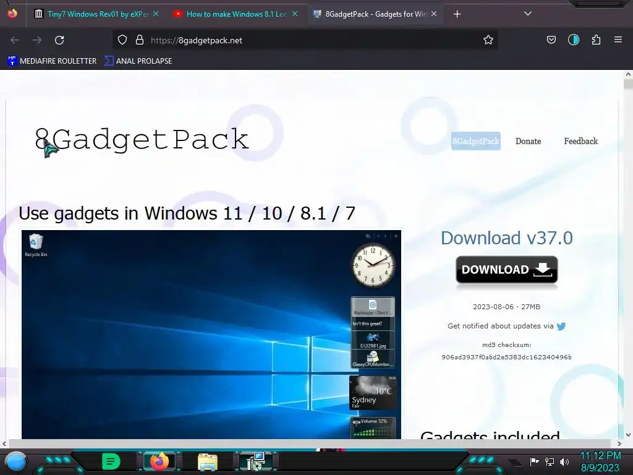Open the tracking protection shield
Viewport: 633px width, 475px height.
[122, 40]
